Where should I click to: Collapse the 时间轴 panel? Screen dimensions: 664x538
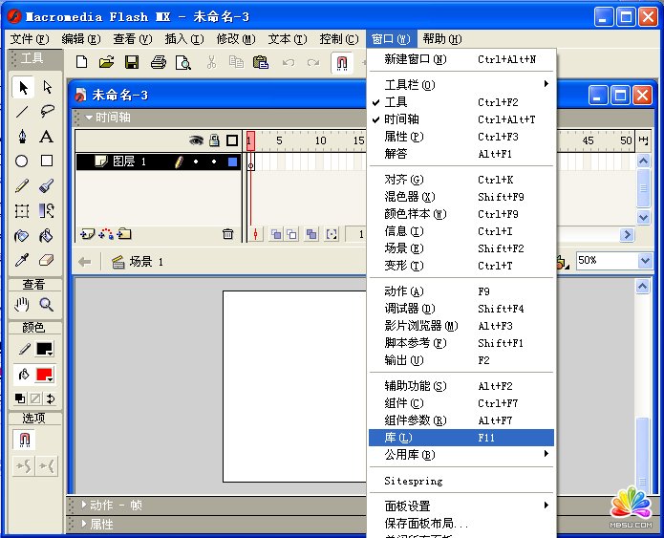[x=90, y=118]
